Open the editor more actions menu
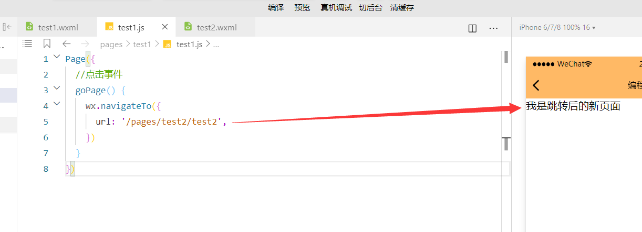Viewport: 642px width, 232px height. click(x=493, y=28)
